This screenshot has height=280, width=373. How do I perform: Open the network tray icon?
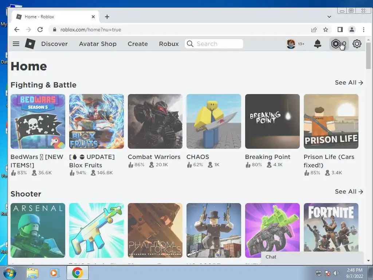(x=318, y=273)
